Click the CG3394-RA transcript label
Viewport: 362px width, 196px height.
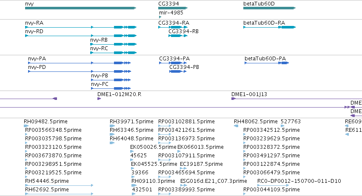174,23
